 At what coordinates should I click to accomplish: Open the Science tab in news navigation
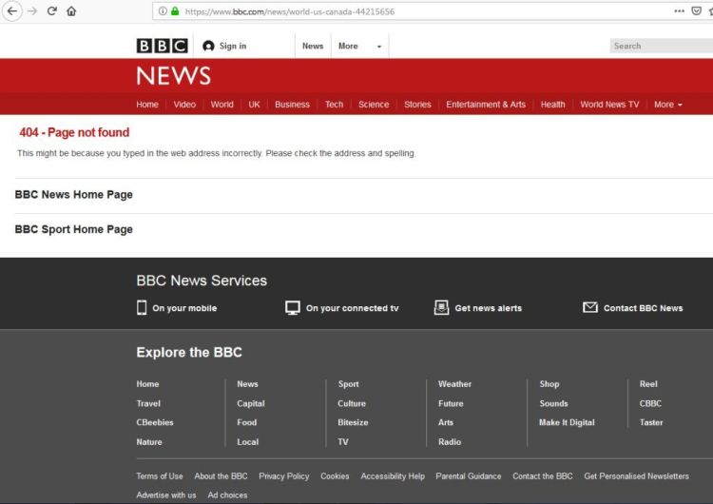tap(374, 105)
